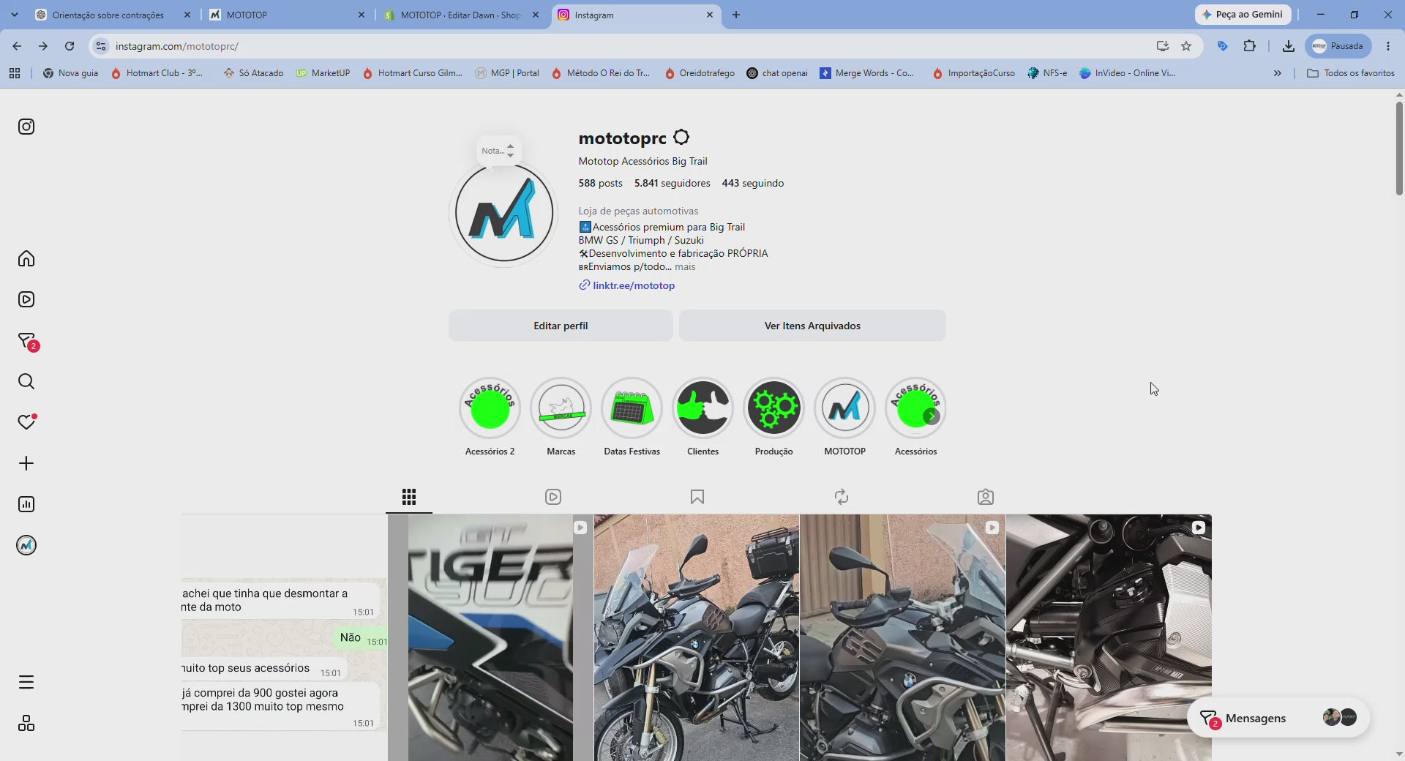Expand bio with the 'mais' link
Image resolution: width=1405 pixels, height=761 pixels.
[x=685, y=267]
